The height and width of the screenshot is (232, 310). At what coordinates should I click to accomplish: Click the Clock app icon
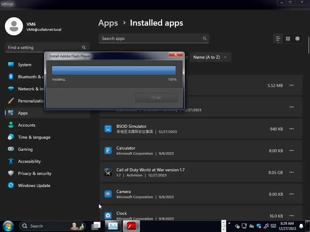click(x=108, y=216)
